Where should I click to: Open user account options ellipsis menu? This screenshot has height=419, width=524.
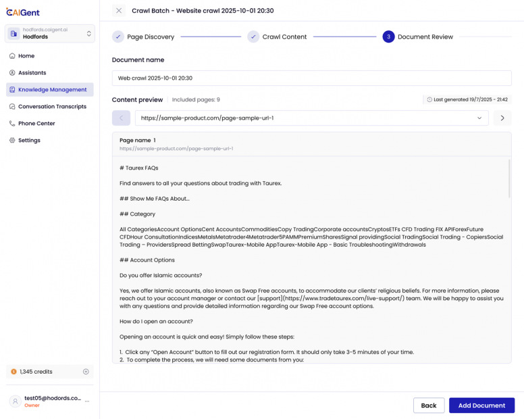(x=87, y=401)
